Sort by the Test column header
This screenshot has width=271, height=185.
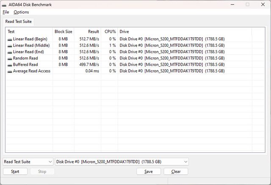29,32
